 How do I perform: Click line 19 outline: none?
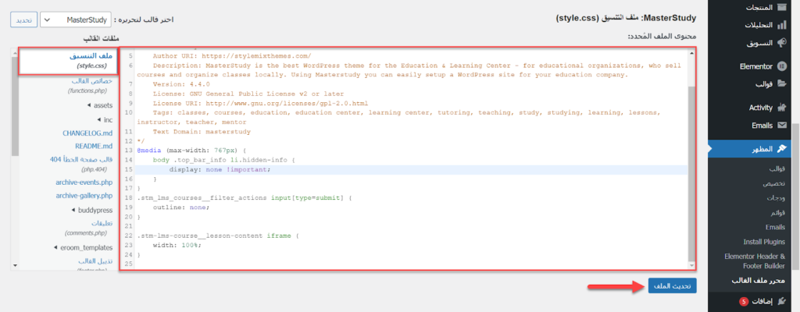[181, 207]
